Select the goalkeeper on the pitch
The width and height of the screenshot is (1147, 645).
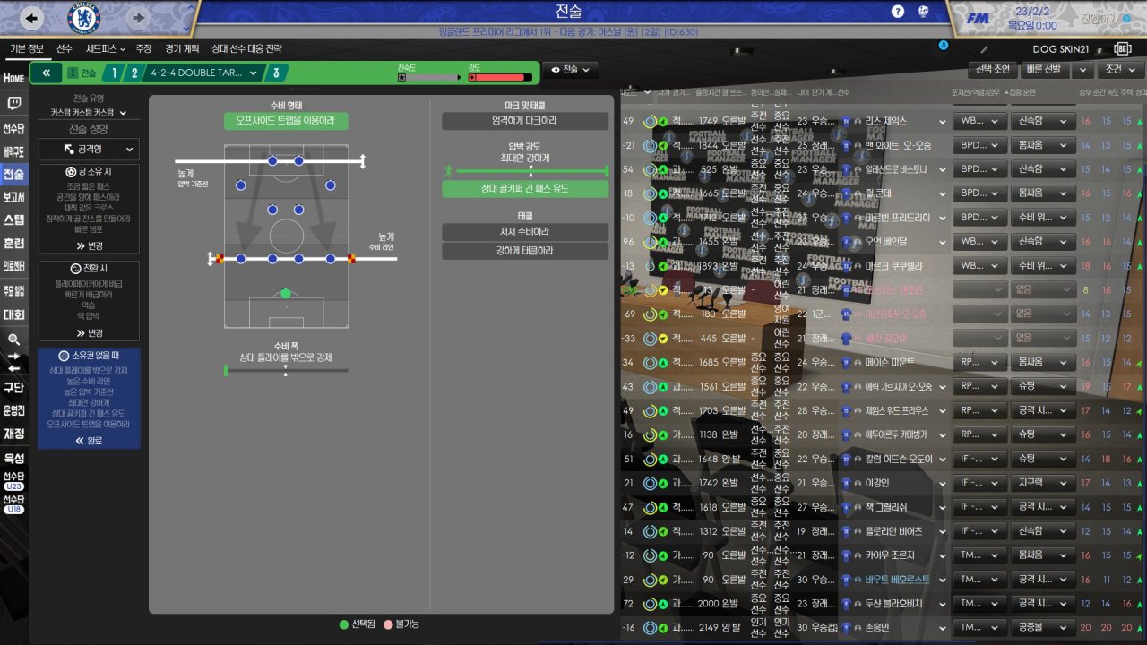pyautogui.click(x=286, y=292)
